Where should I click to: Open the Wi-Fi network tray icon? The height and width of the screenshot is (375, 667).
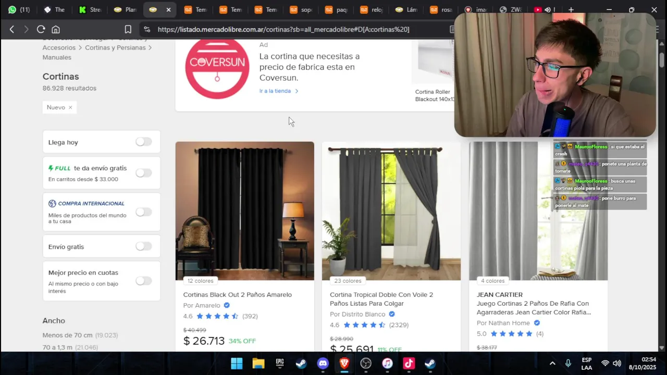point(605,364)
